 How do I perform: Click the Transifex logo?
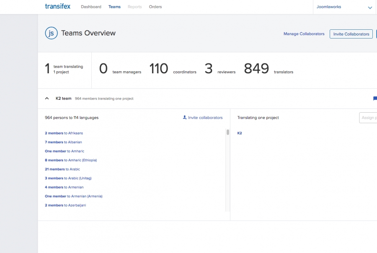[58, 7]
